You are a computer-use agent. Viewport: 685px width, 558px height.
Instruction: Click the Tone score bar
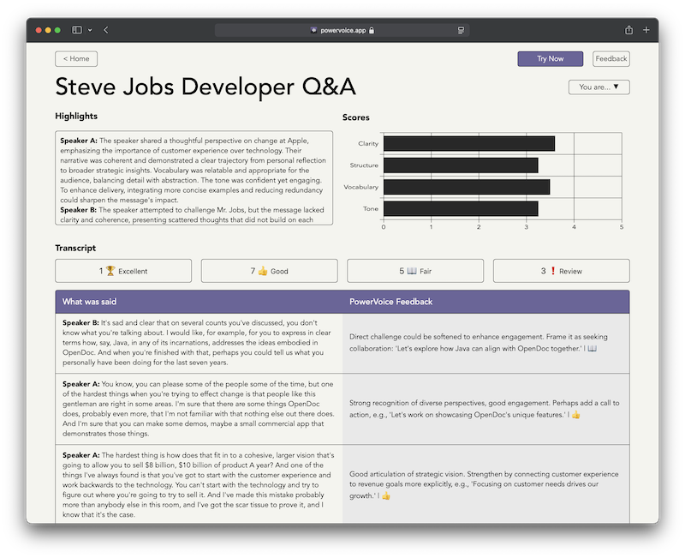pyautogui.click(x=461, y=208)
